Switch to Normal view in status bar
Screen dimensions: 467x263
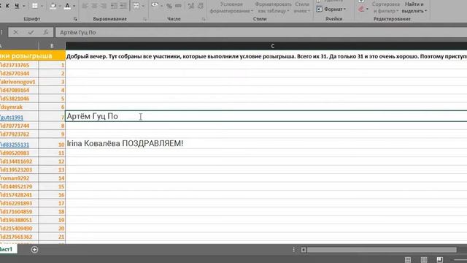[x=408, y=260]
